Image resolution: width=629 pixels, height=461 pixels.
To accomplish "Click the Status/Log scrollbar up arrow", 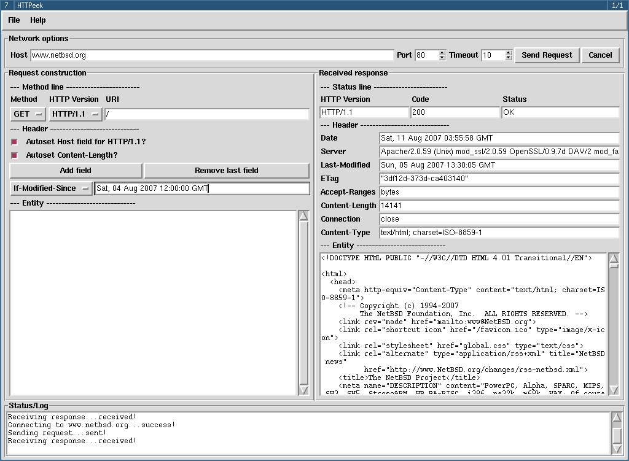I will [x=617, y=417].
